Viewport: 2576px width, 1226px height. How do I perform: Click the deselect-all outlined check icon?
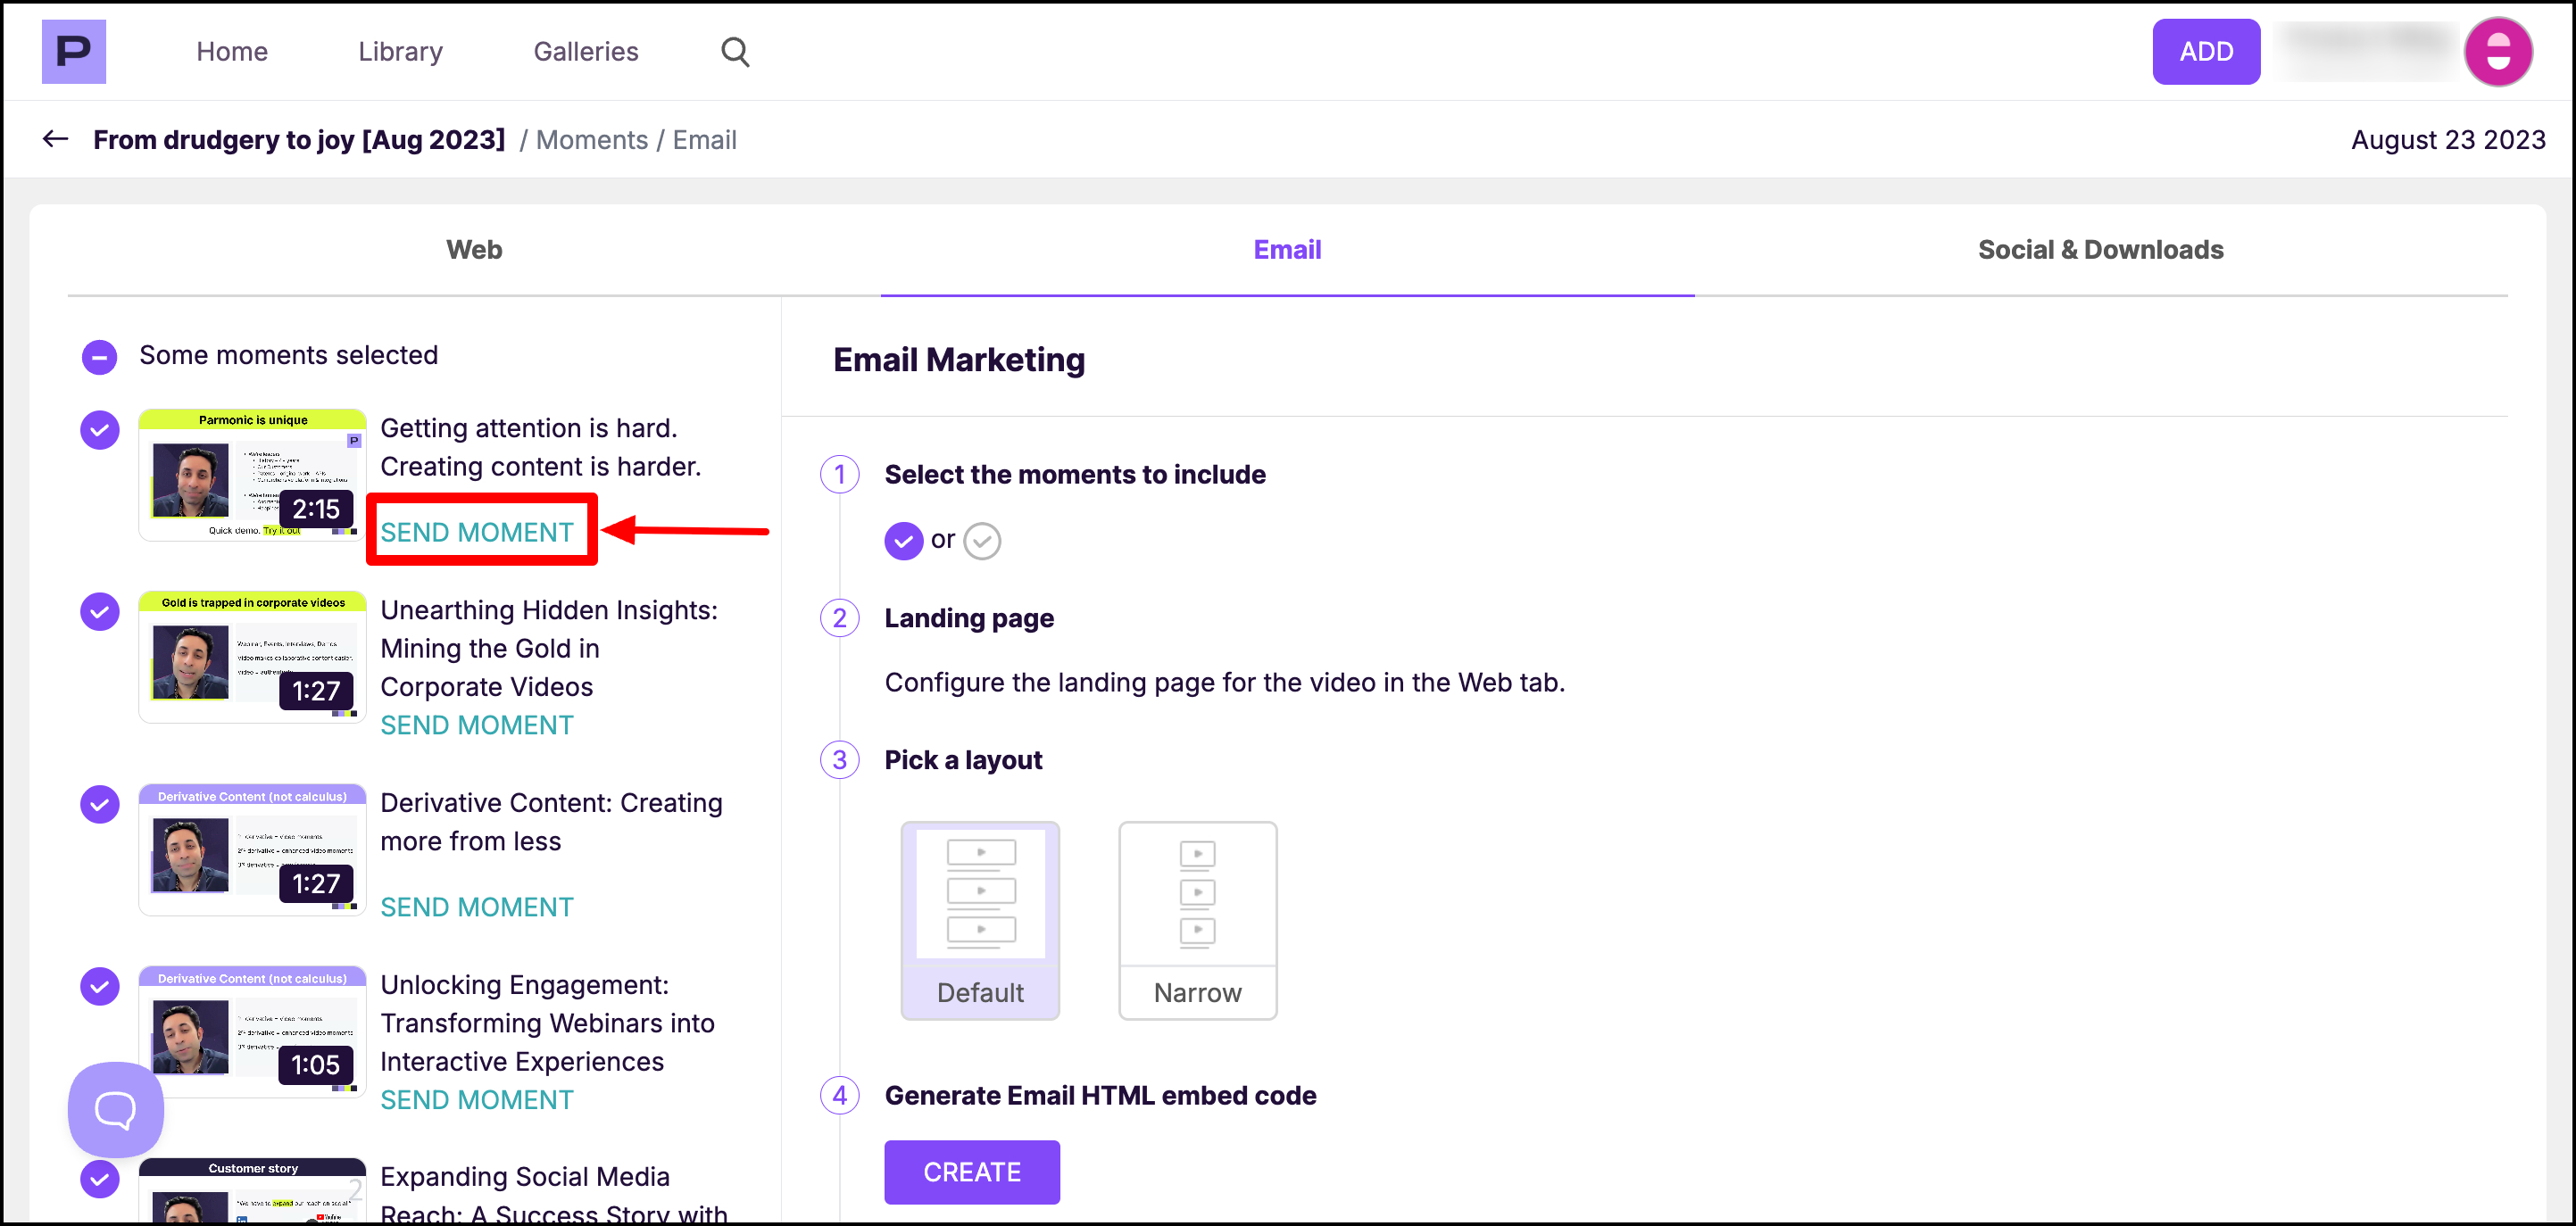pos(982,541)
